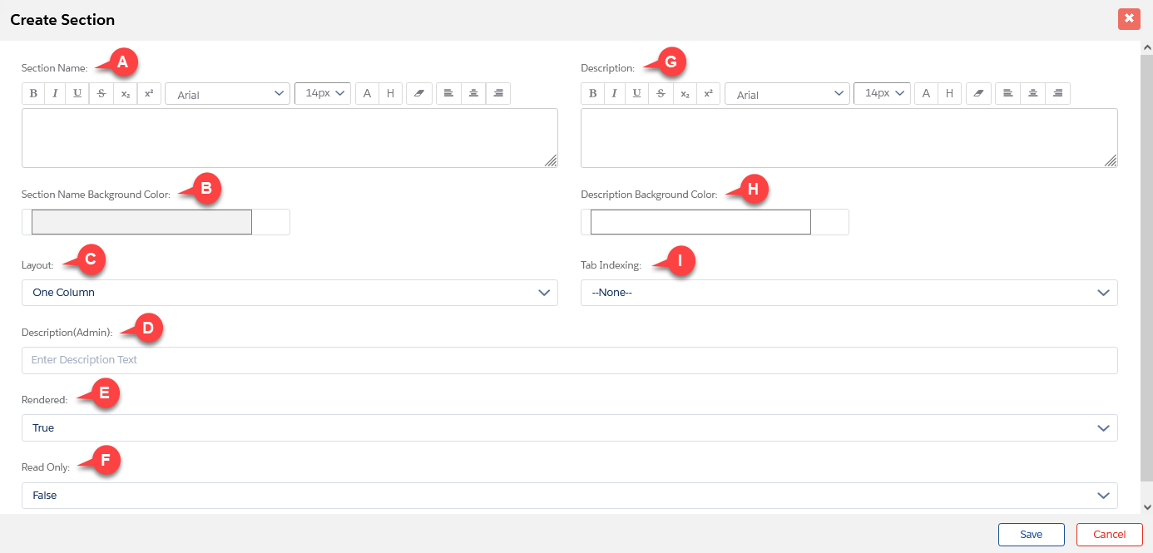Image resolution: width=1153 pixels, height=553 pixels.
Task: Open the Rendered True dropdown
Action: [x=569, y=428]
